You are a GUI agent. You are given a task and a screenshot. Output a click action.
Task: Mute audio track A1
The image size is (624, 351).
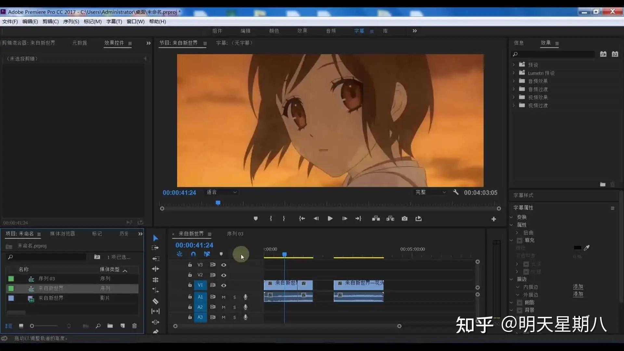tap(224, 297)
